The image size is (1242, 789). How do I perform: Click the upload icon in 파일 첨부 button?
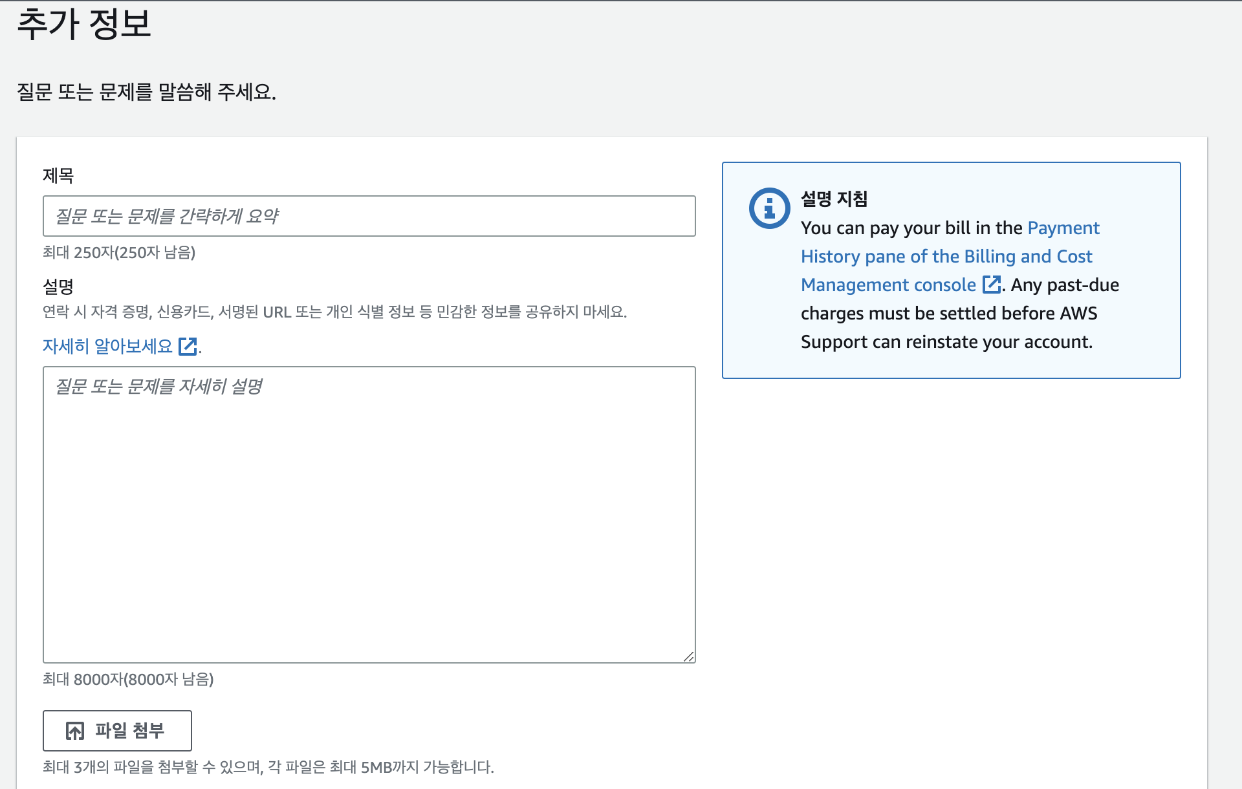(x=75, y=731)
